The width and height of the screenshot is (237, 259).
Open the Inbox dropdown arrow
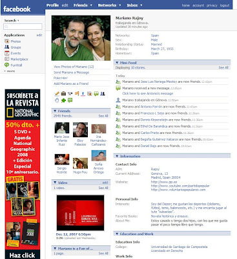point(141,5)
